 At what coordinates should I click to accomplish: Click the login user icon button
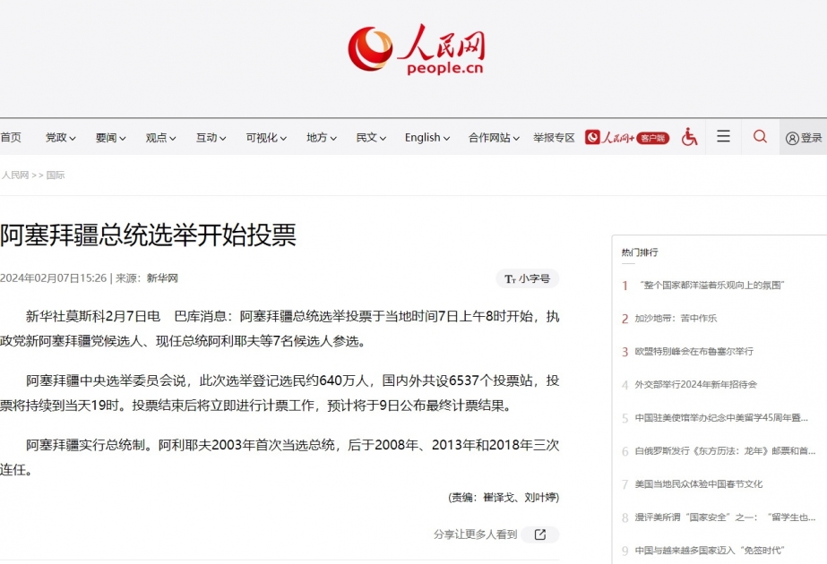click(x=804, y=138)
